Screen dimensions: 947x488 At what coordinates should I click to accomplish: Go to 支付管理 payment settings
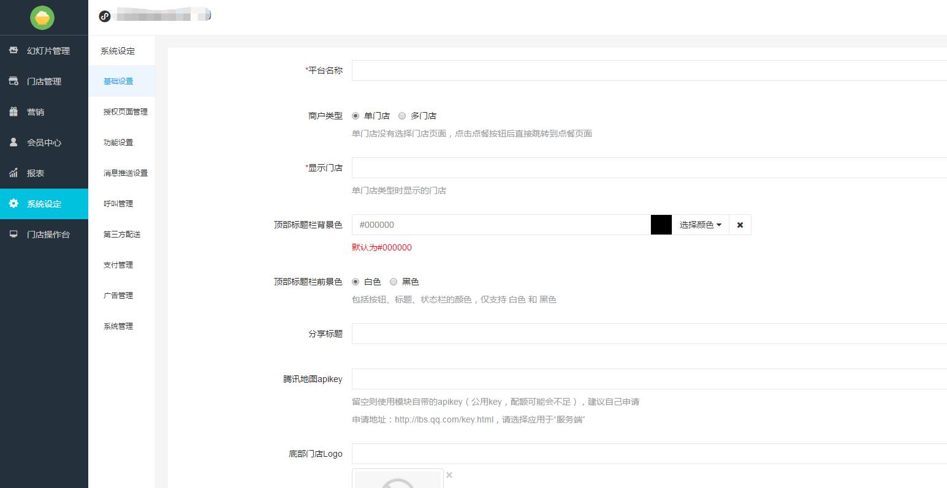[118, 265]
